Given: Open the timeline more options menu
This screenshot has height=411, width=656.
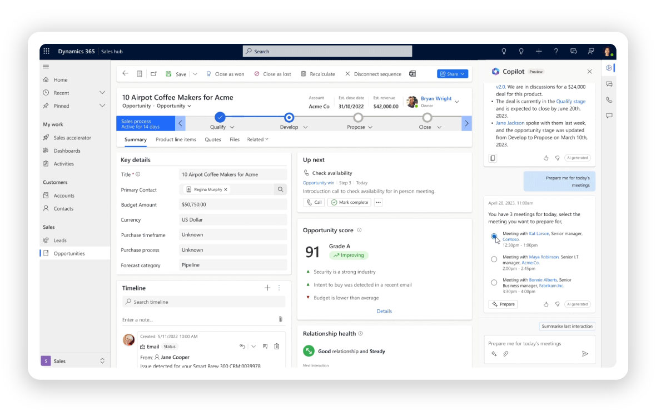Looking at the screenshot, I should click(279, 288).
